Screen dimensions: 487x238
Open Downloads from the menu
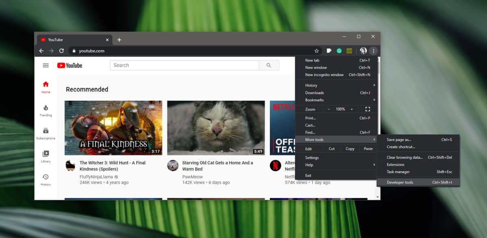336,93
